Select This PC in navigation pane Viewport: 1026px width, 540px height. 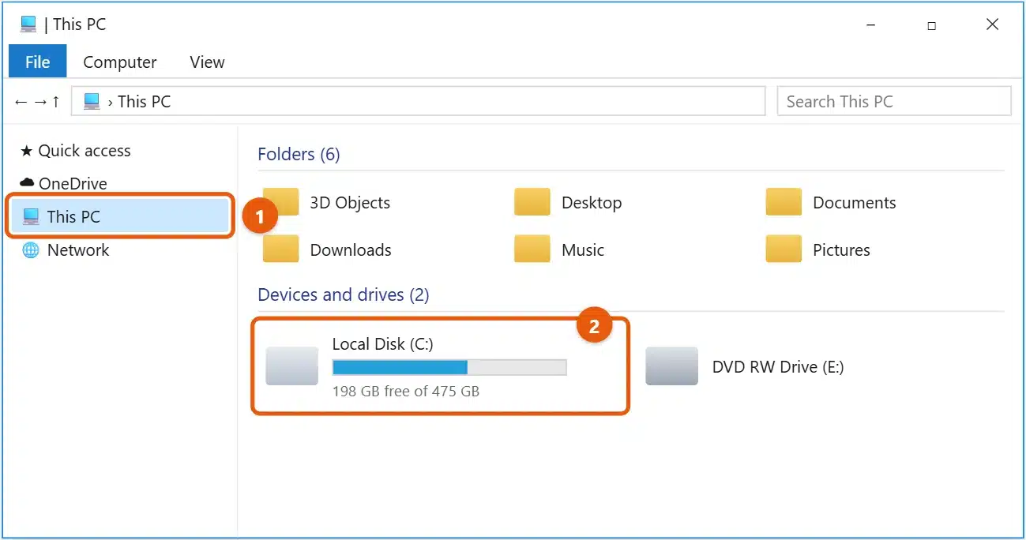pyautogui.click(x=120, y=216)
